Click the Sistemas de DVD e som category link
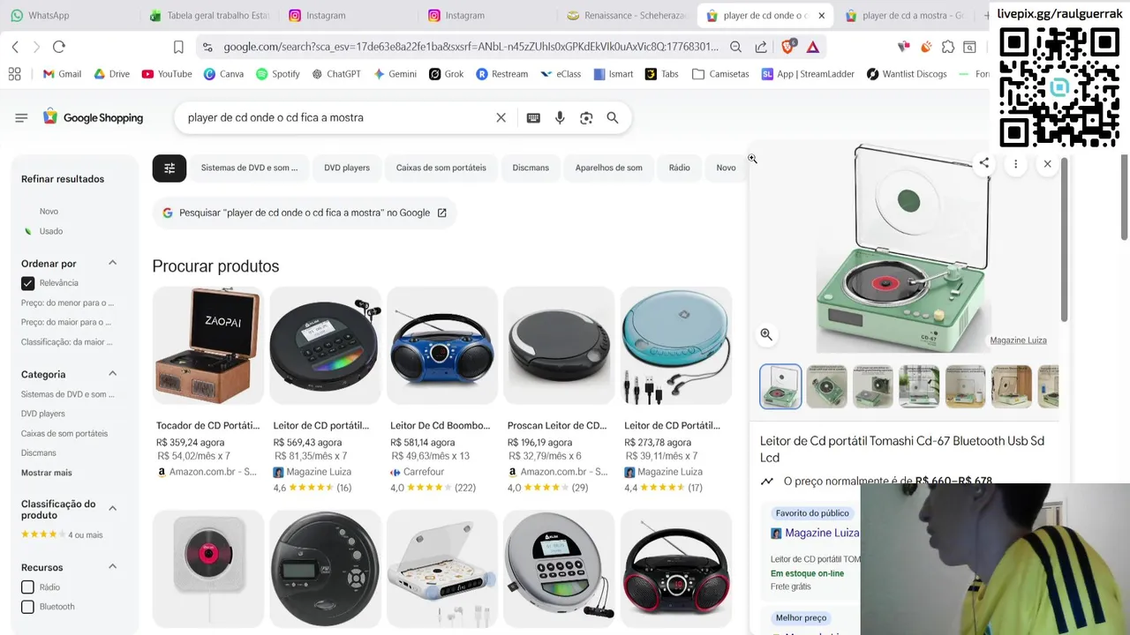The width and height of the screenshot is (1130, 635). point(68,394)
